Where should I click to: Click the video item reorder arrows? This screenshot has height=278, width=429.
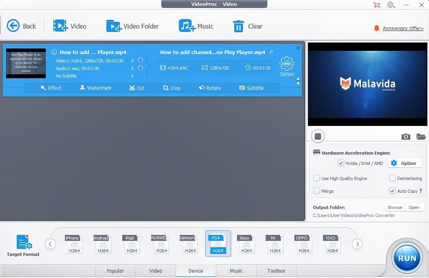point(298,81)
